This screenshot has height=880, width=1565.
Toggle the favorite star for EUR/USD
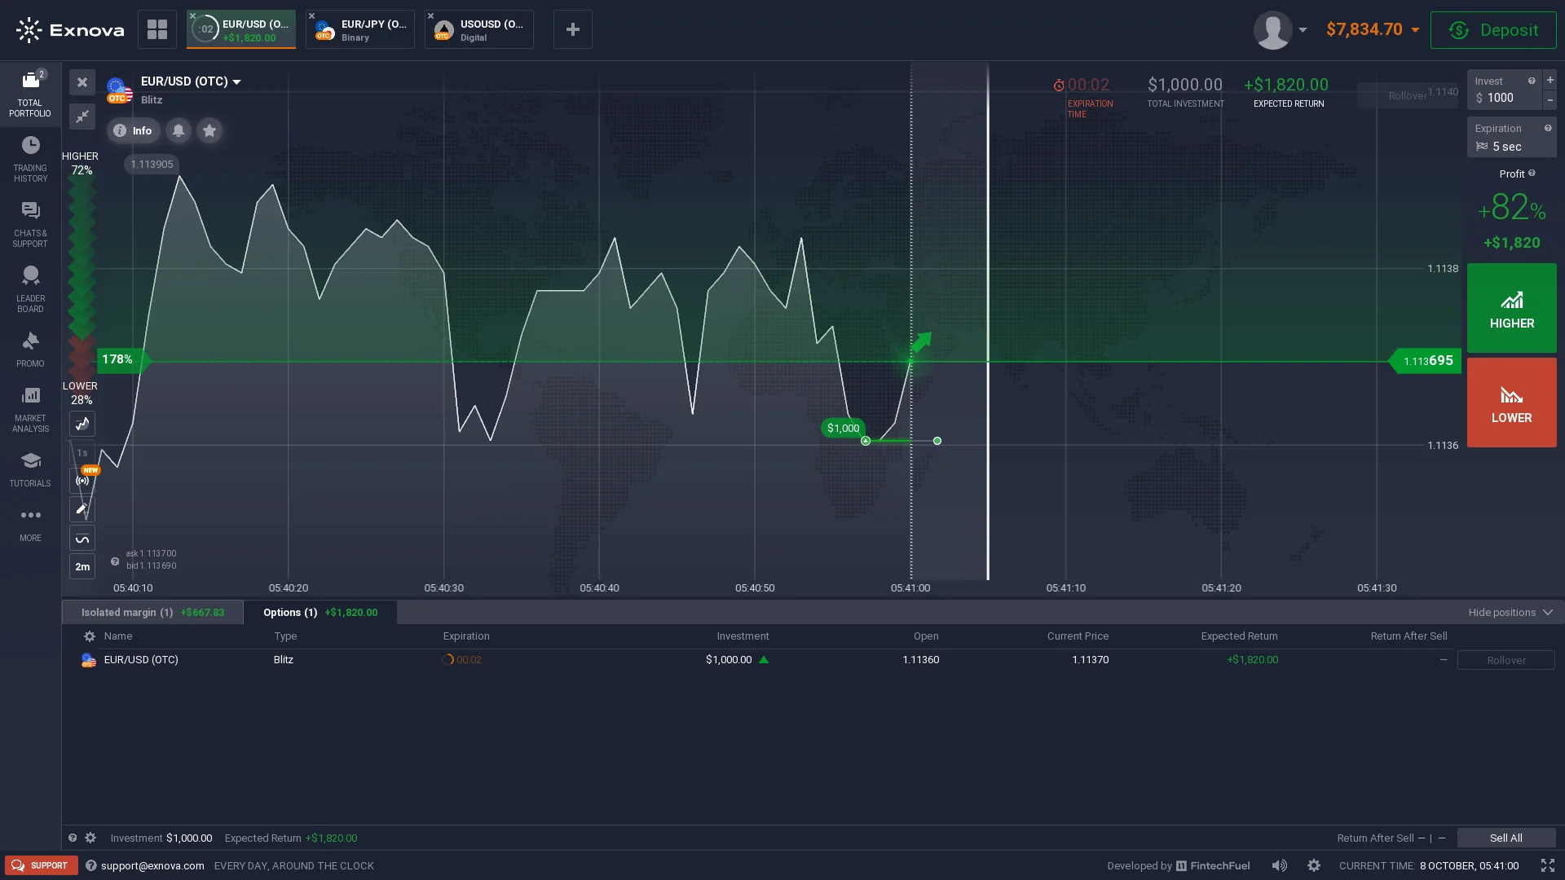(x=209, y=130)
